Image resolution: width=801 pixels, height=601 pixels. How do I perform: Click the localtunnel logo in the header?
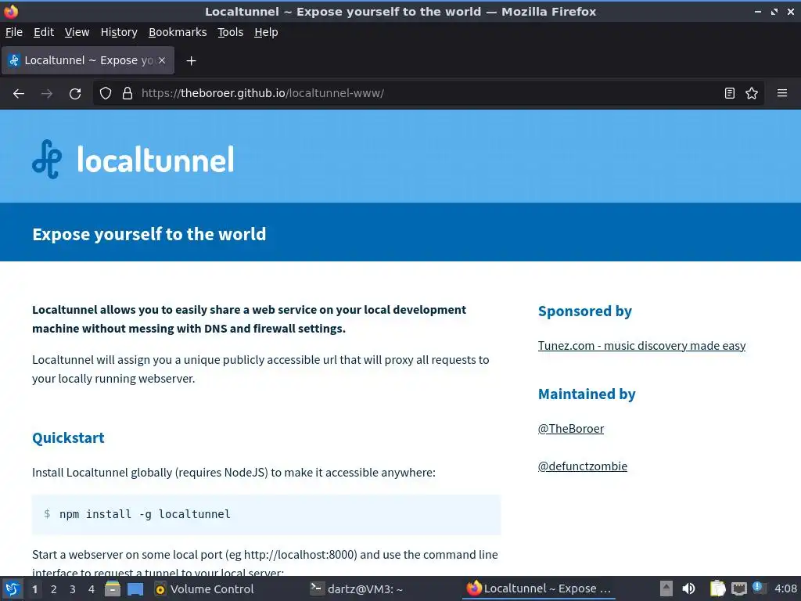tap(133, 159)
